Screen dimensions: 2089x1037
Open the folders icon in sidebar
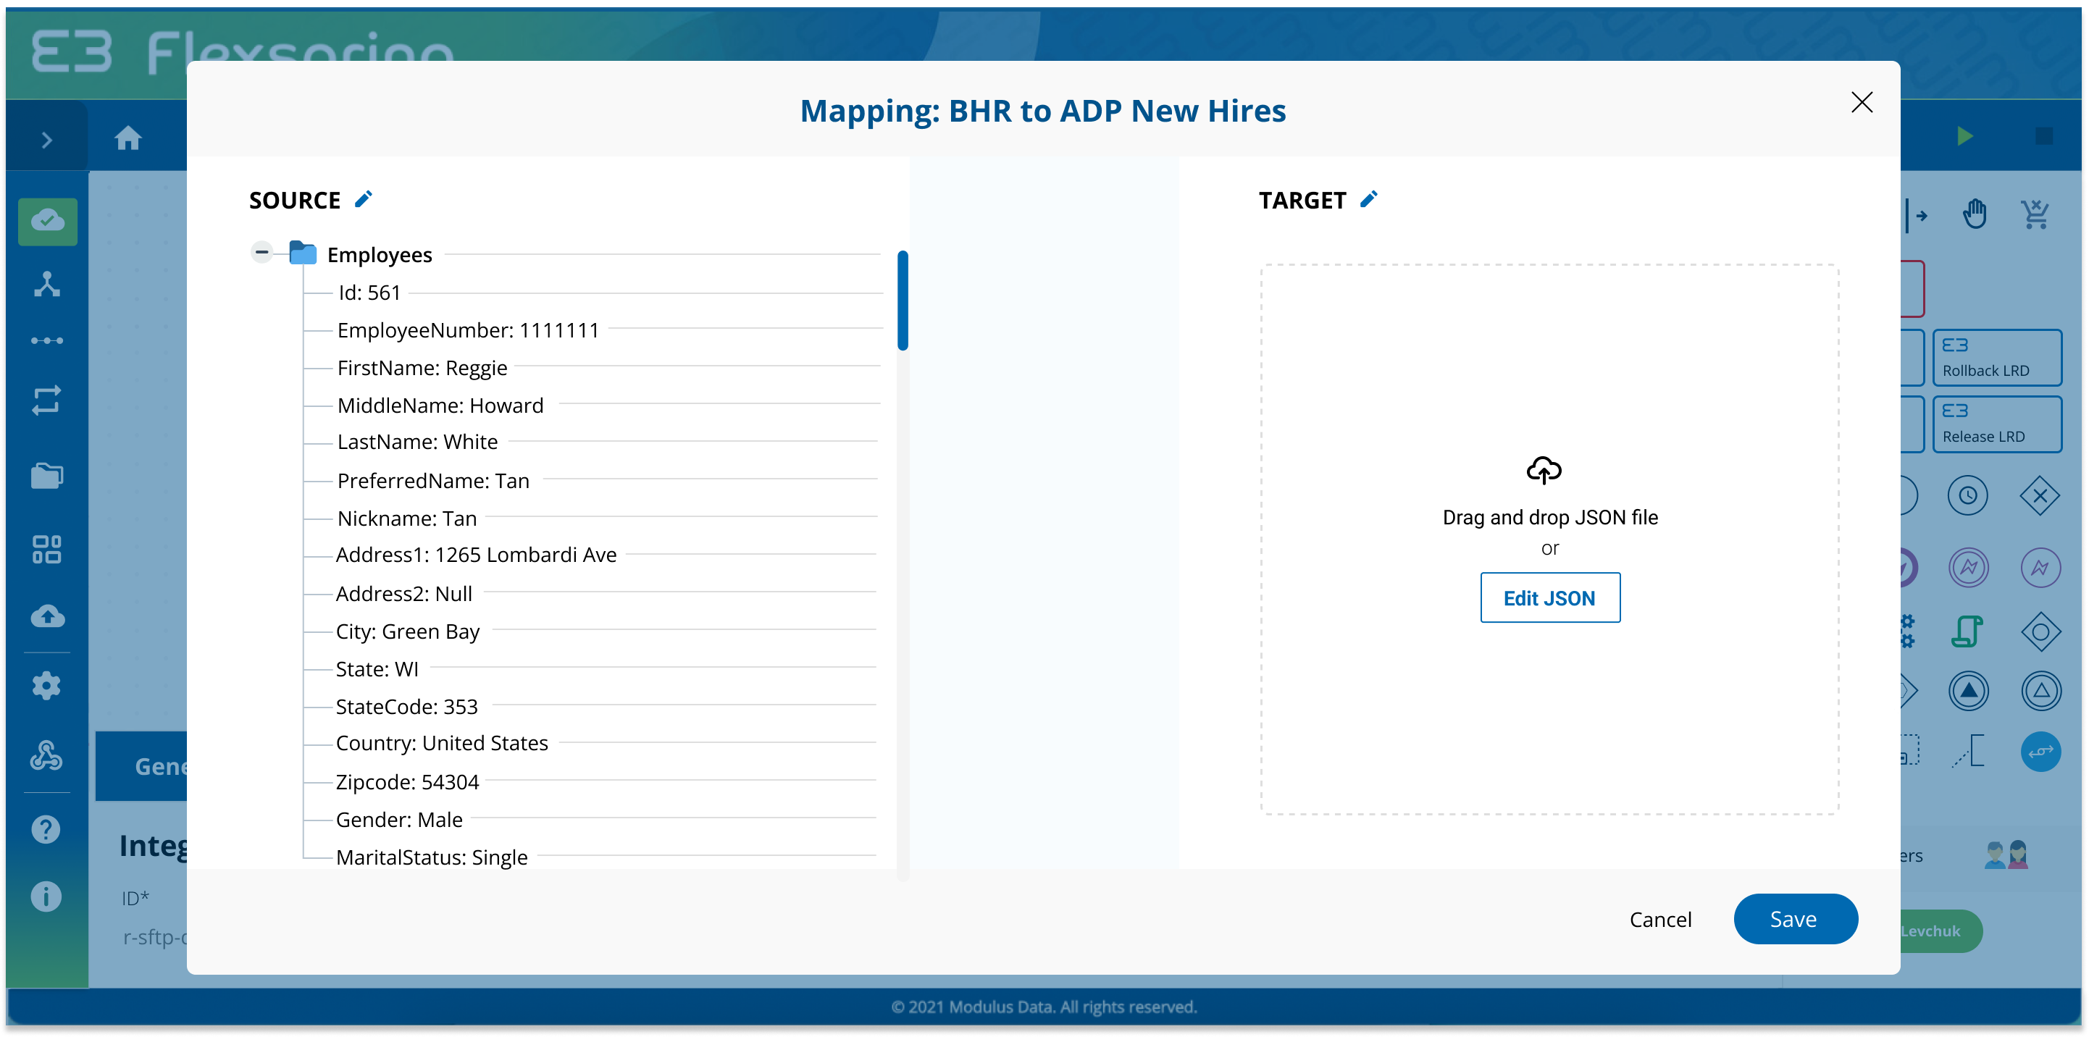coord(47,475)
